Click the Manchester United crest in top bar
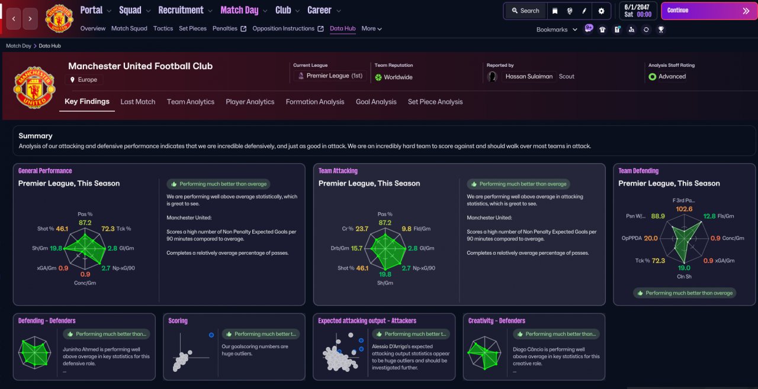Image resolution: width=758 pixels, height=389 pixels. (59, 18)
